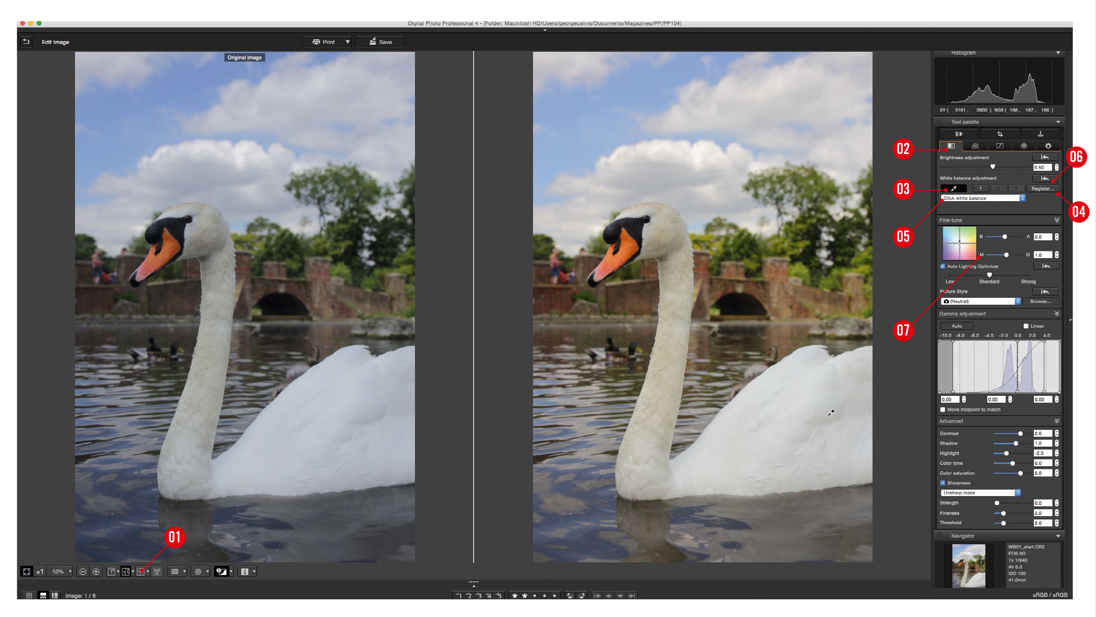Open the color adjustment wheel tab
Viewport: 1096px width, 617px height.
pyautogui.click(x=1024, y=146)
